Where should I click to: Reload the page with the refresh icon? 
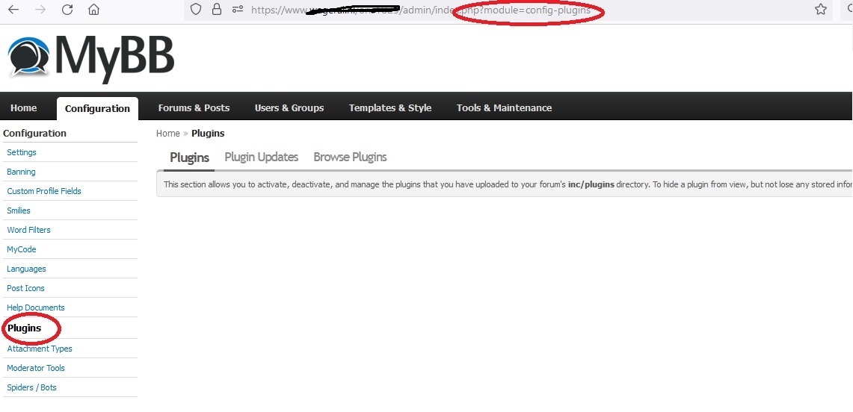pyautogui.click(x=67, y=9)
